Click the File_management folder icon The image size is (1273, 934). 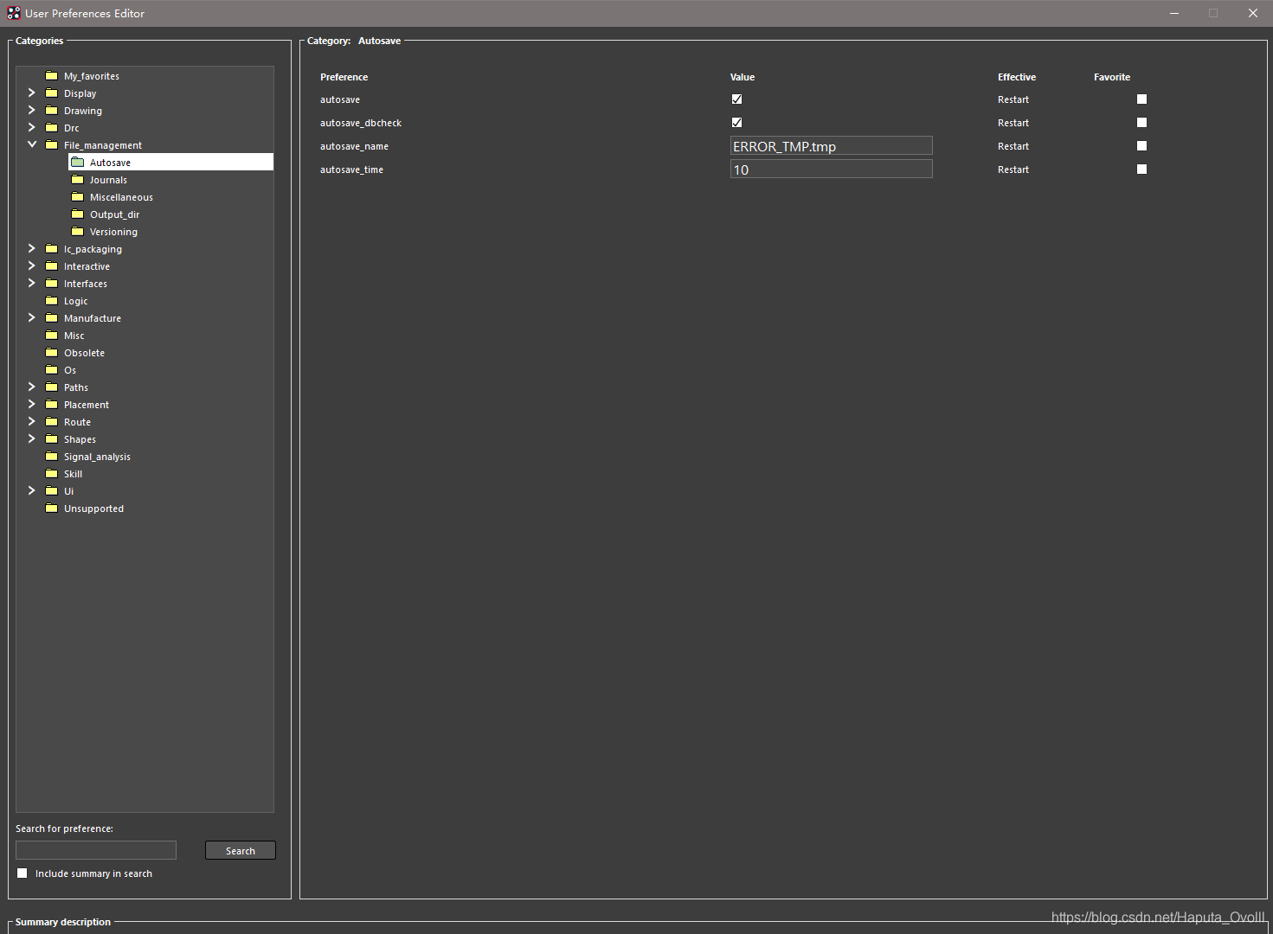click(51, 145)
